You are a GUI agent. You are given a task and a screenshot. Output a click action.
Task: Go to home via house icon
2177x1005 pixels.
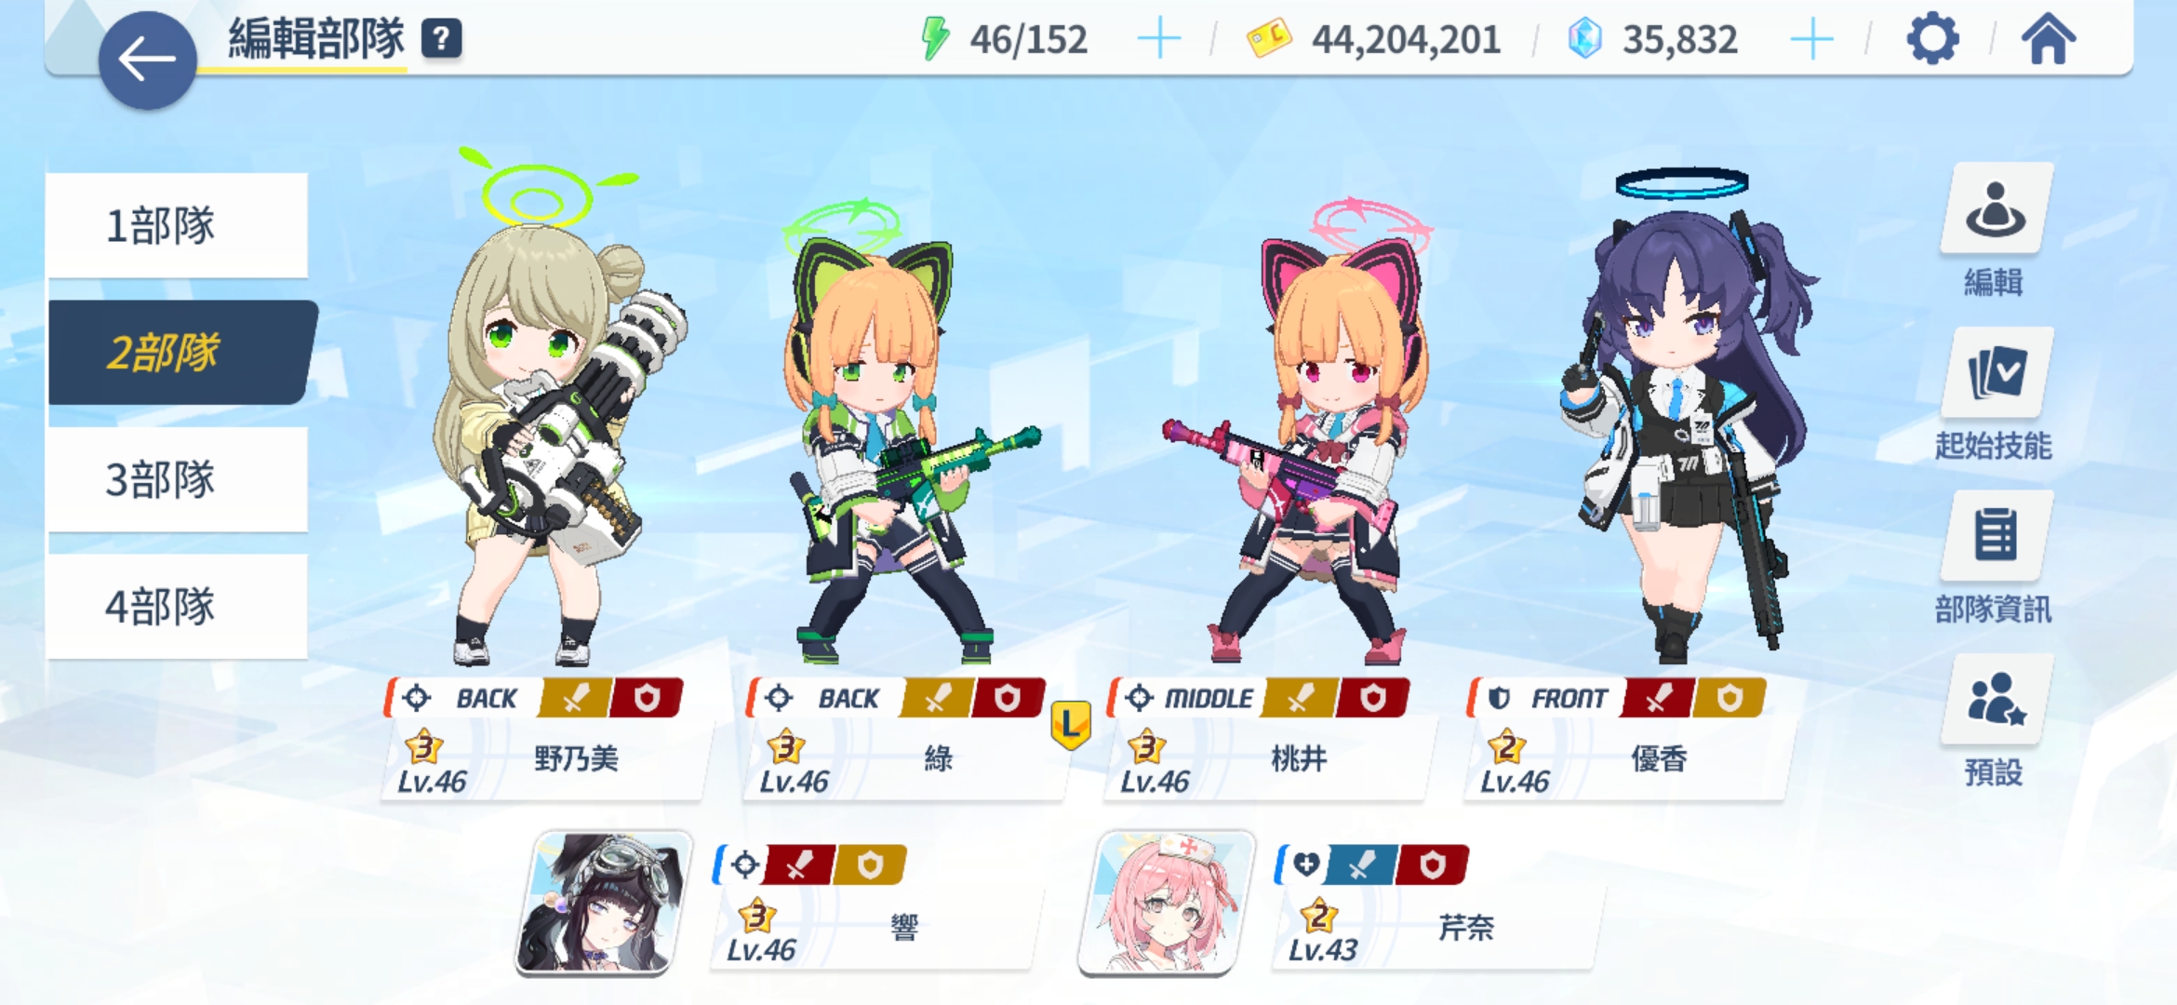point(2048,39)
